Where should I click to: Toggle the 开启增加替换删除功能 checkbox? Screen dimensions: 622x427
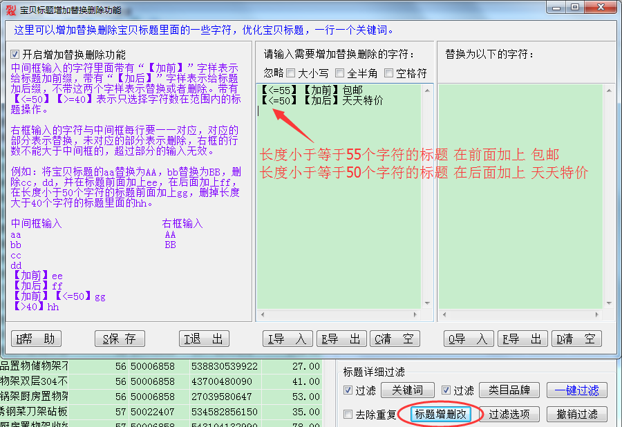point(16,55)
